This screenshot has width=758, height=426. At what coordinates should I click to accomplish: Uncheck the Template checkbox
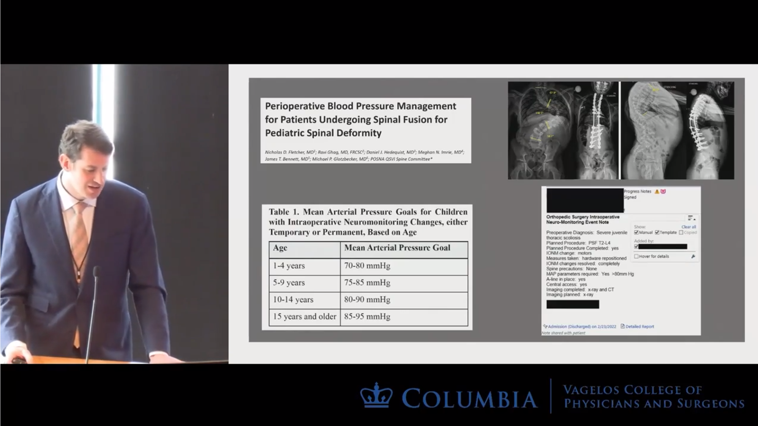(x=657, y=232)
